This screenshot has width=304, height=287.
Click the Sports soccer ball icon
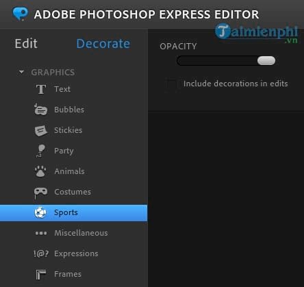click(x=40, y=212)
